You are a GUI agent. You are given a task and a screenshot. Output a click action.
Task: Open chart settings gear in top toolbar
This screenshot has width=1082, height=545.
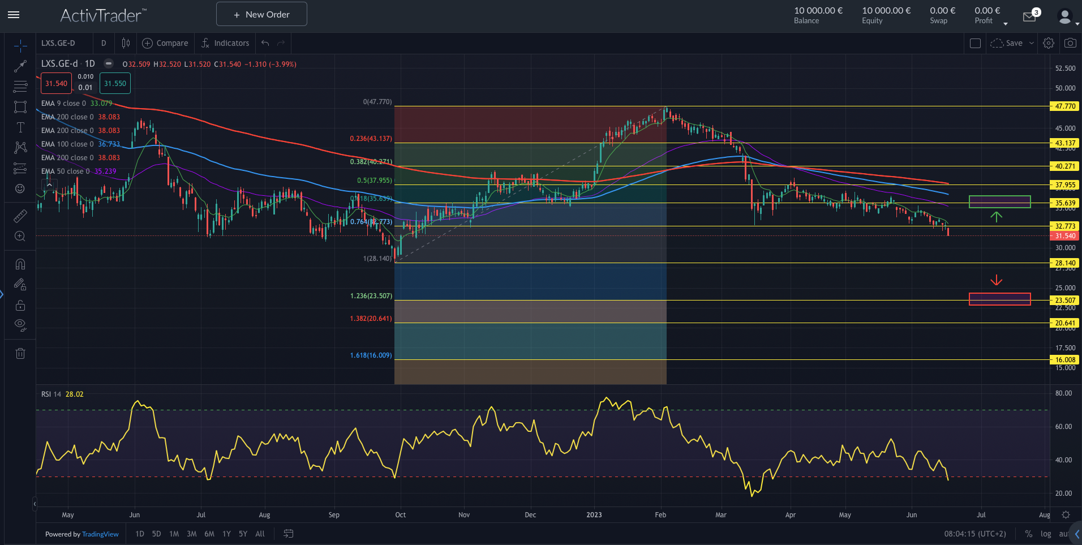click(x=1048, y=43)
